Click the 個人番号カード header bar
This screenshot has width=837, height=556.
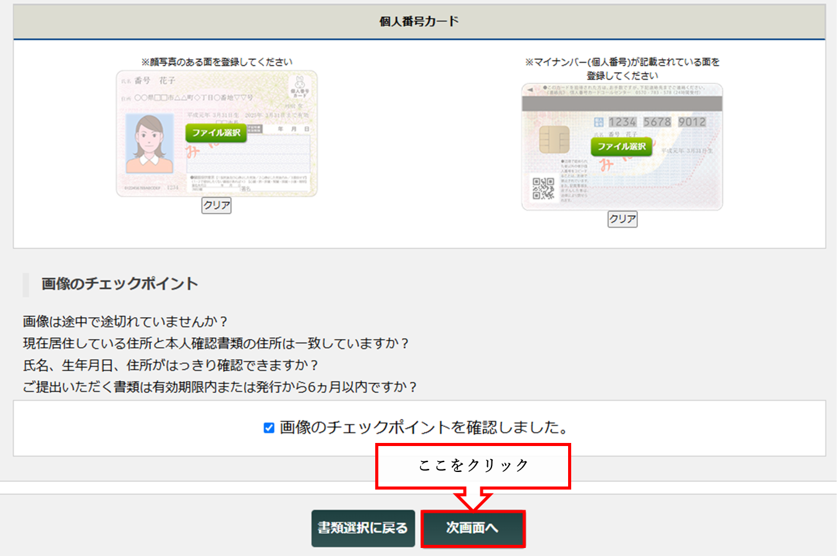419,22
